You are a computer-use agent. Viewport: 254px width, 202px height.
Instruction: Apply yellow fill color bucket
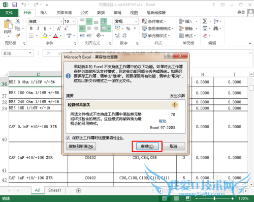45,36
